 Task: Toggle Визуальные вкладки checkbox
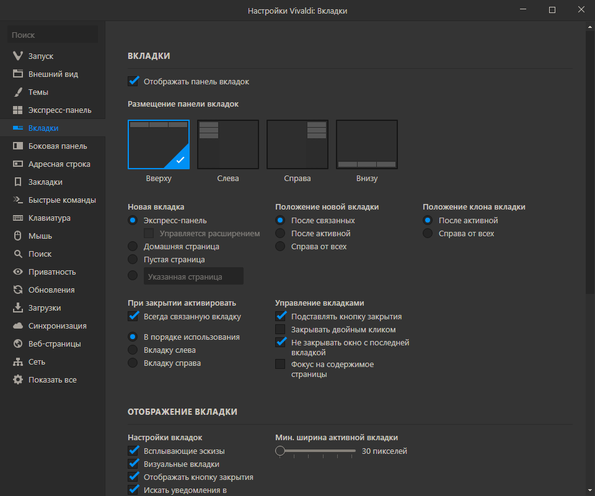[x=133, y=464]
